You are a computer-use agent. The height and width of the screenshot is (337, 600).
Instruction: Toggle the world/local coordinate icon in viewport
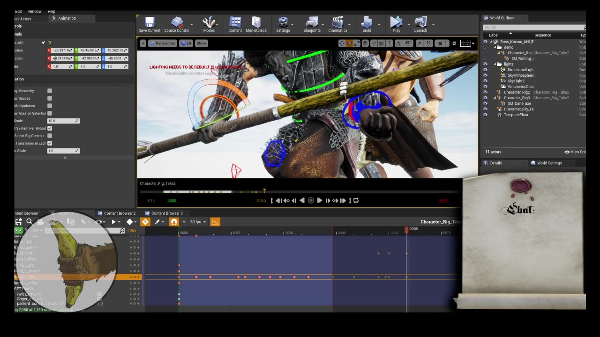point(365,43)
